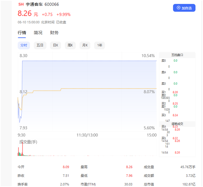
Task: Switch chart to 月K
Action: pos(85,45)
